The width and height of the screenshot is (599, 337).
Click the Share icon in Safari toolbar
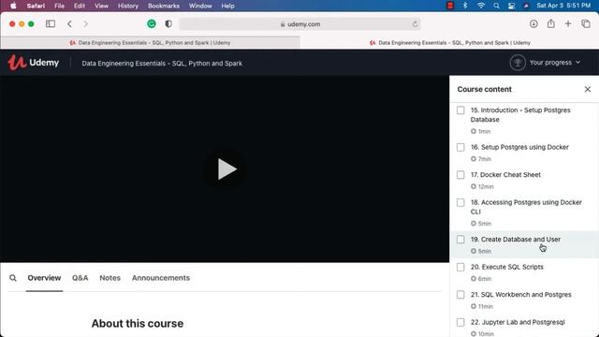pos(551,23)
